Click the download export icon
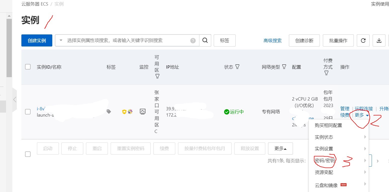This screenshot has width=389, height=192. click(379, 40)
